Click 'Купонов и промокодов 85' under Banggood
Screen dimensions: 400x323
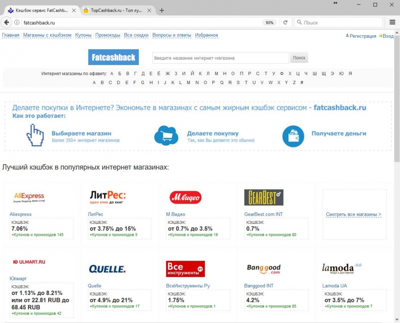[x=272, y=306]
